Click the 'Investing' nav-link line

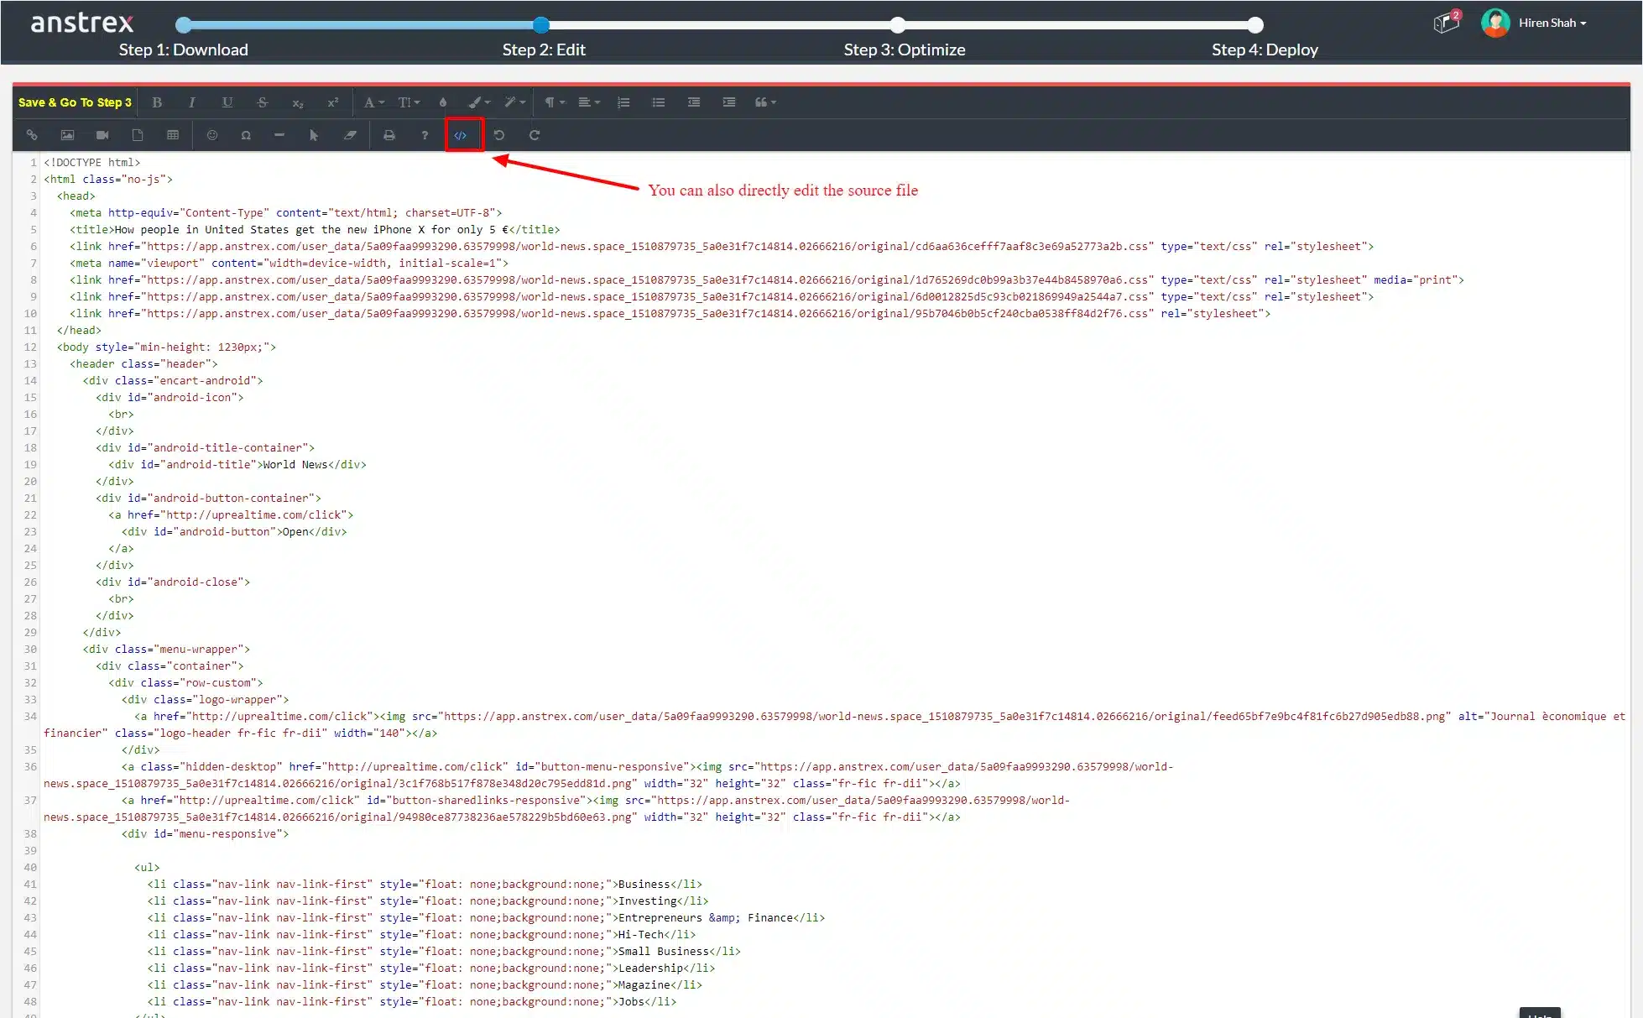point(428,901)
